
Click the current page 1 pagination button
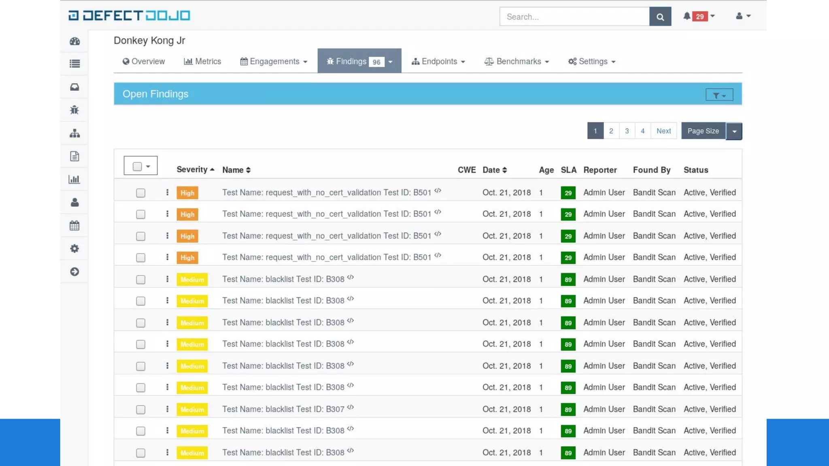(x=595, y=131)
